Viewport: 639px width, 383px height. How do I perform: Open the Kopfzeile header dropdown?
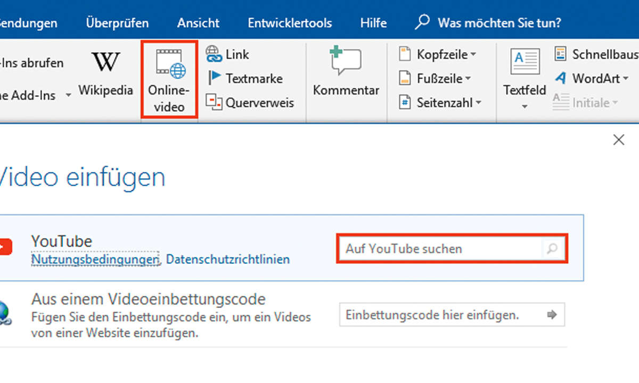click(x=438, y=54)
